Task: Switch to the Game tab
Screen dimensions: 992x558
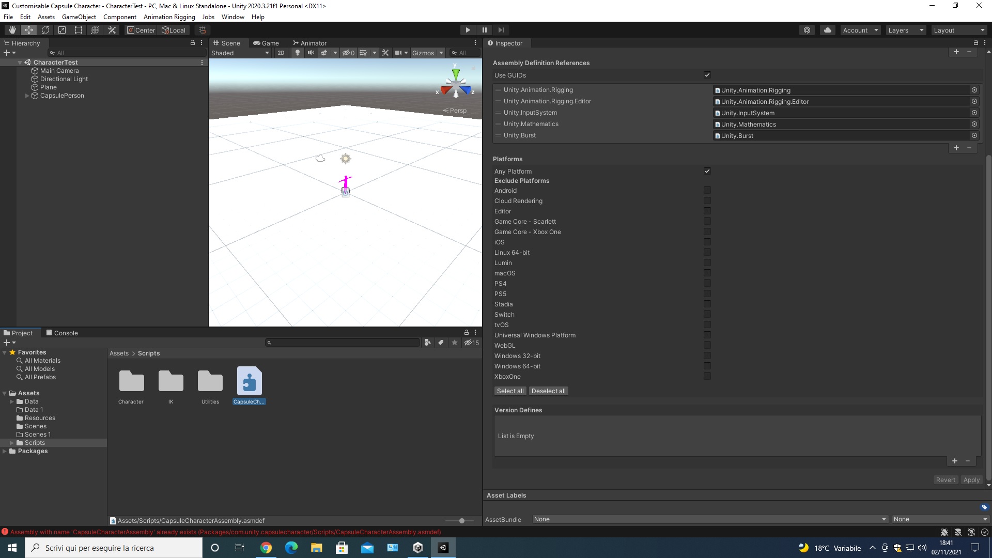Action: [x=267, y=43]
